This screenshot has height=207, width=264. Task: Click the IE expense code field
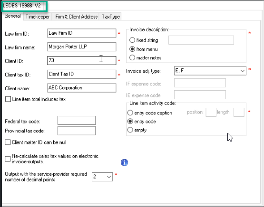[200, 95]
